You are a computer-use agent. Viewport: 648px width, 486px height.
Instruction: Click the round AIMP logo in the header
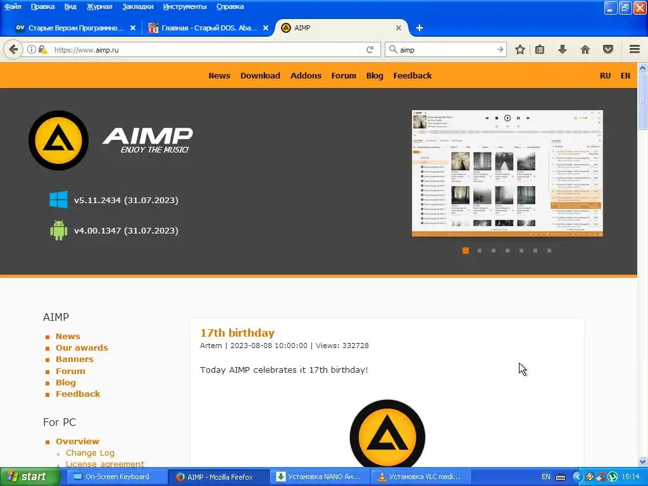point(58,140)
